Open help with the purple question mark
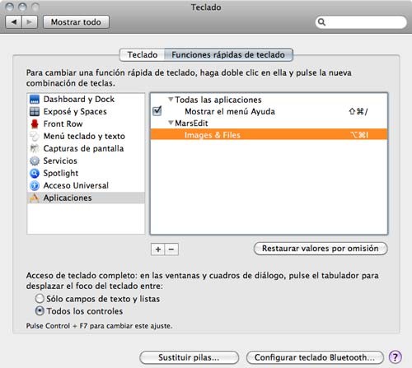This screenshot has width=412, height=368. coord(395,357)
